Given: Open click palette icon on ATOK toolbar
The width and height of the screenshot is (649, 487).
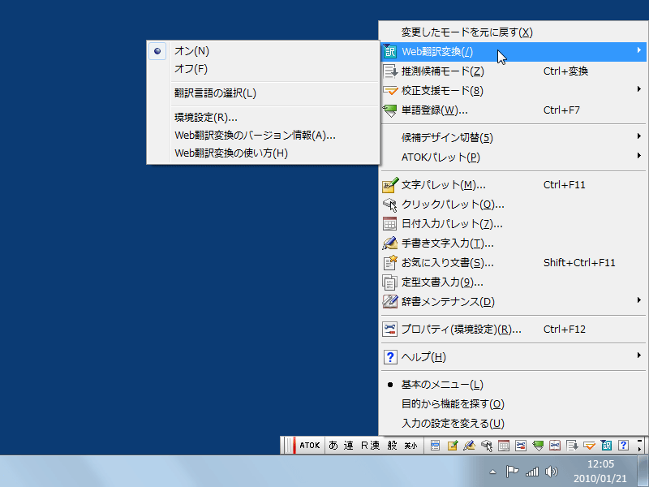Looking at the screenshot, I should point(487,446).
